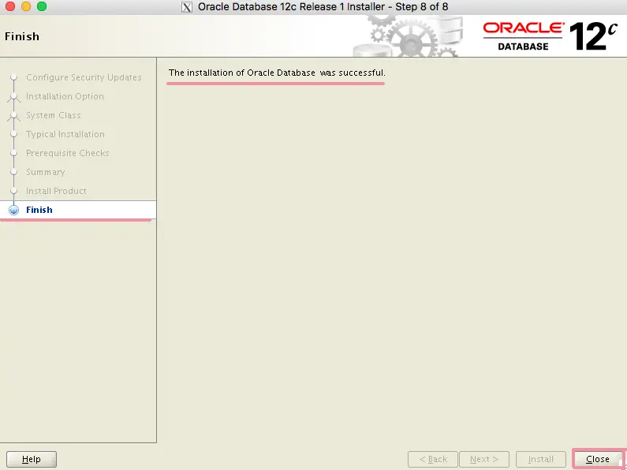Viewport: 627px width, 470px height.
Task: Click the Prerequisite Checks step bullet
Action: tap(14, 153)
